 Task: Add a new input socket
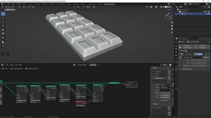point(169,71)
